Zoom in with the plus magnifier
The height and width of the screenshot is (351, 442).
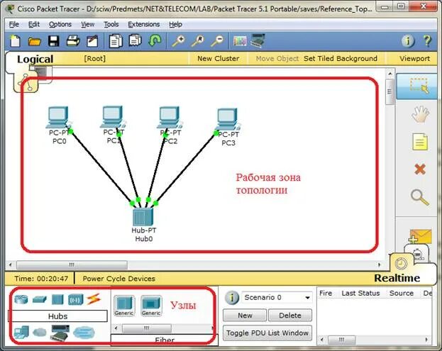[x=179, y=41]
